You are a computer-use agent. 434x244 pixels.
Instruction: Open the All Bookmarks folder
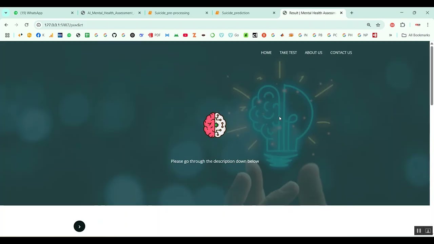416,35
